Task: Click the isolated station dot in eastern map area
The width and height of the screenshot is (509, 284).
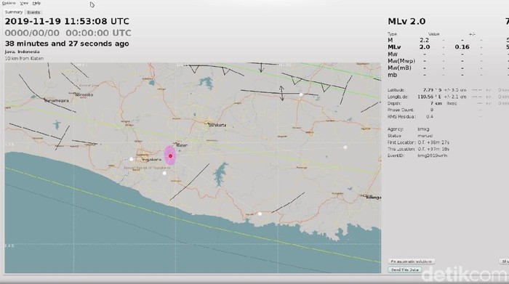Action: coord(345,147)
